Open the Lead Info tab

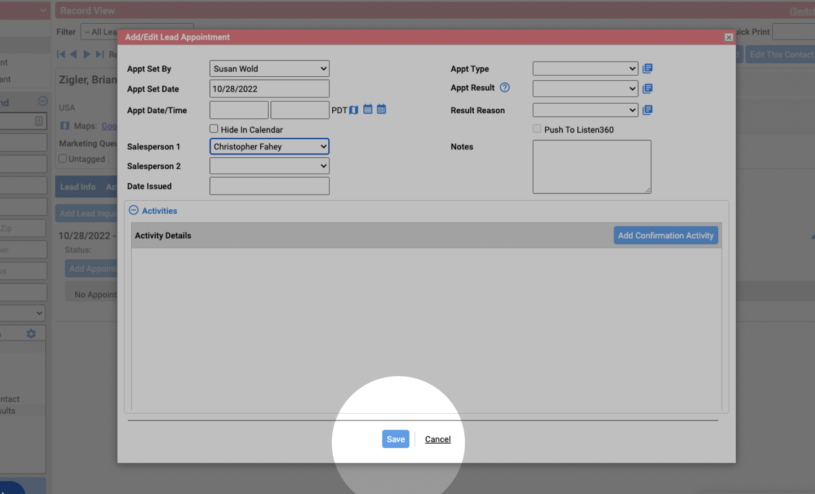tap(78, 187)
